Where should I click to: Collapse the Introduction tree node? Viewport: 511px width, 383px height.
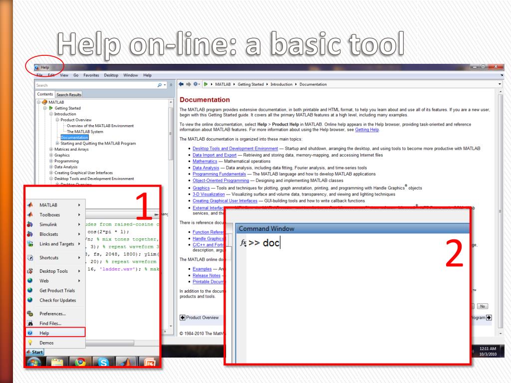51,114
